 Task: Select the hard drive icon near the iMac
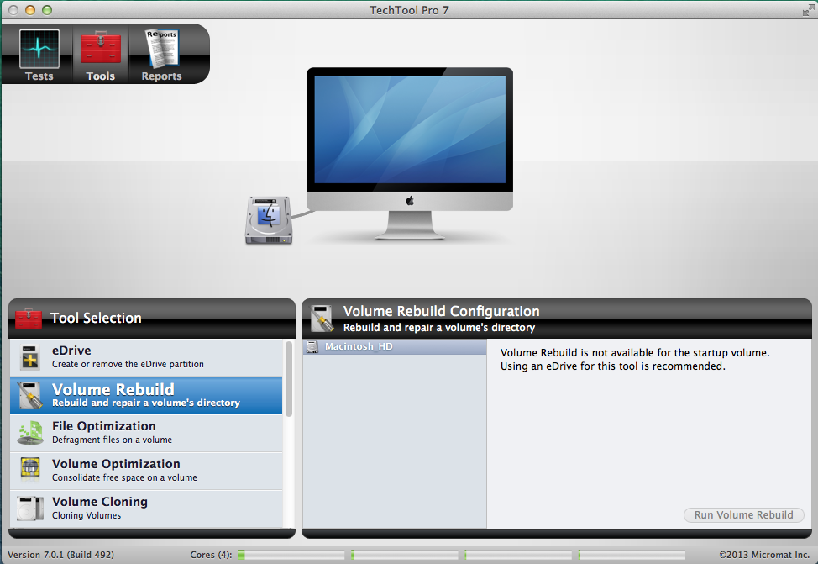click(269, 220)
